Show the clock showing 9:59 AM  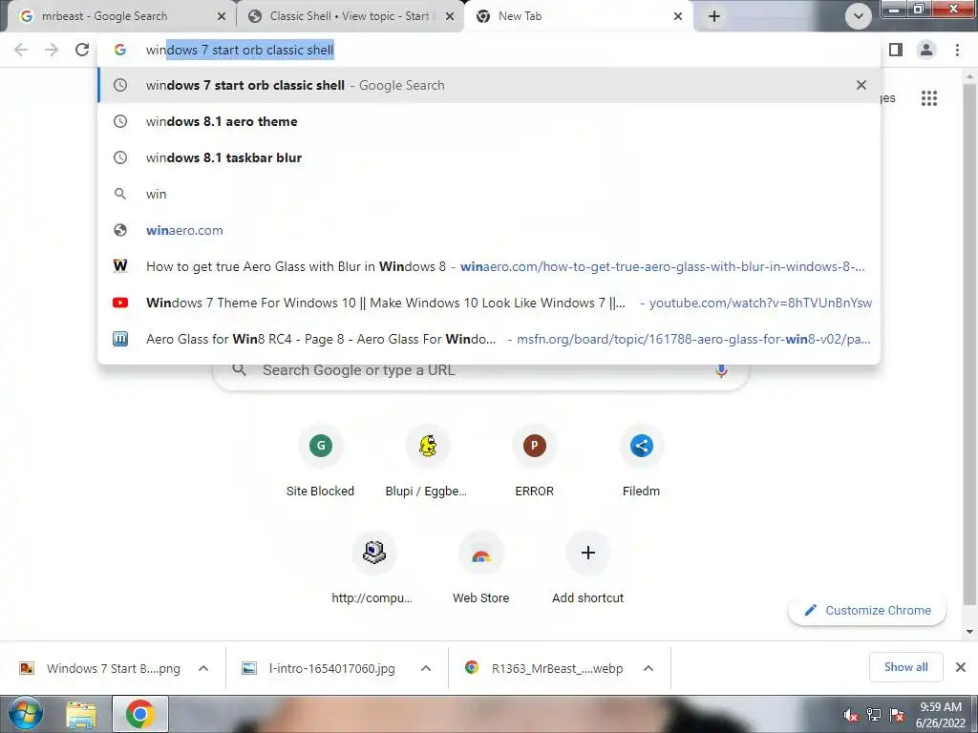[x=941, y=715]
